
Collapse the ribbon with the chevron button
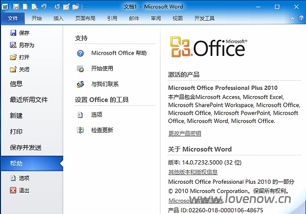tap(292, 18)
